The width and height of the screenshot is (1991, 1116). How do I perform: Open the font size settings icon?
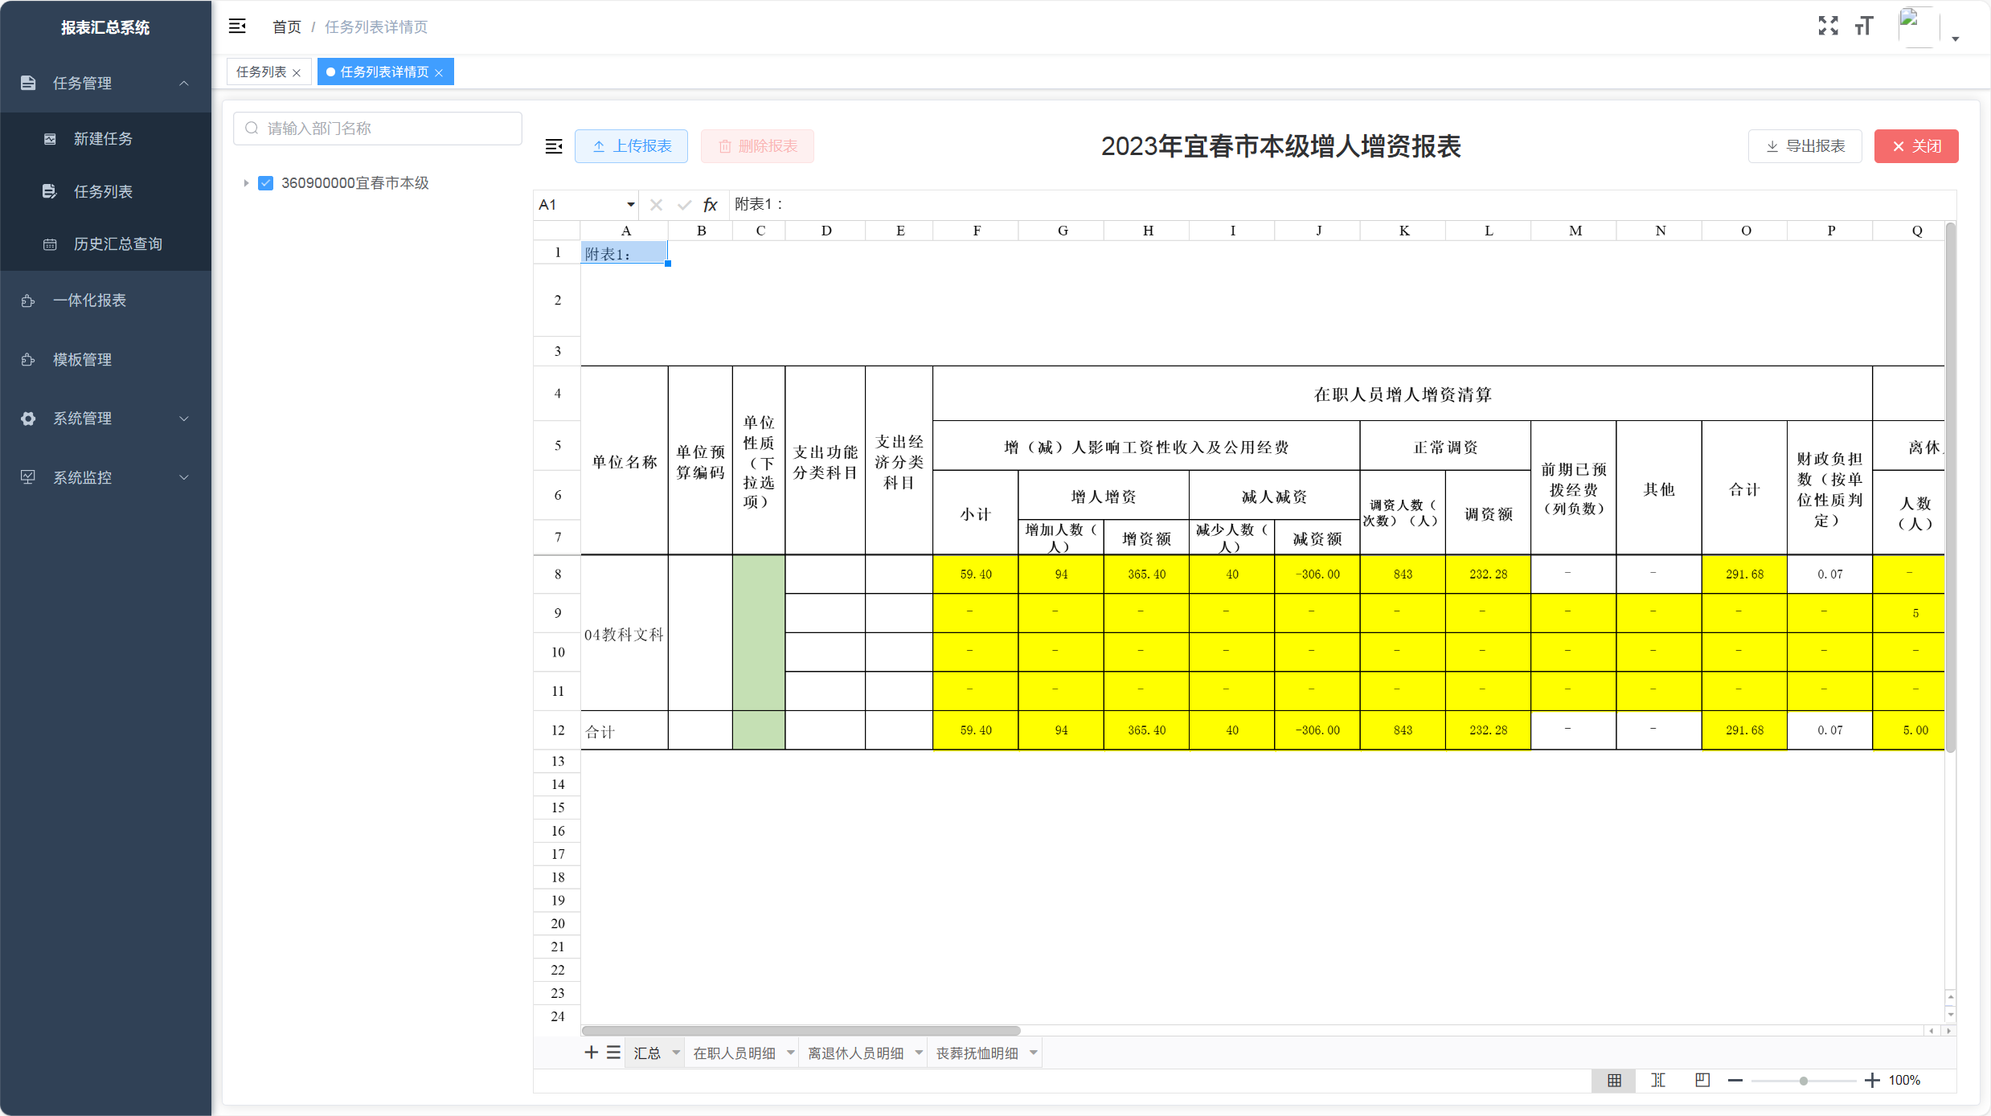[1864, 27]
